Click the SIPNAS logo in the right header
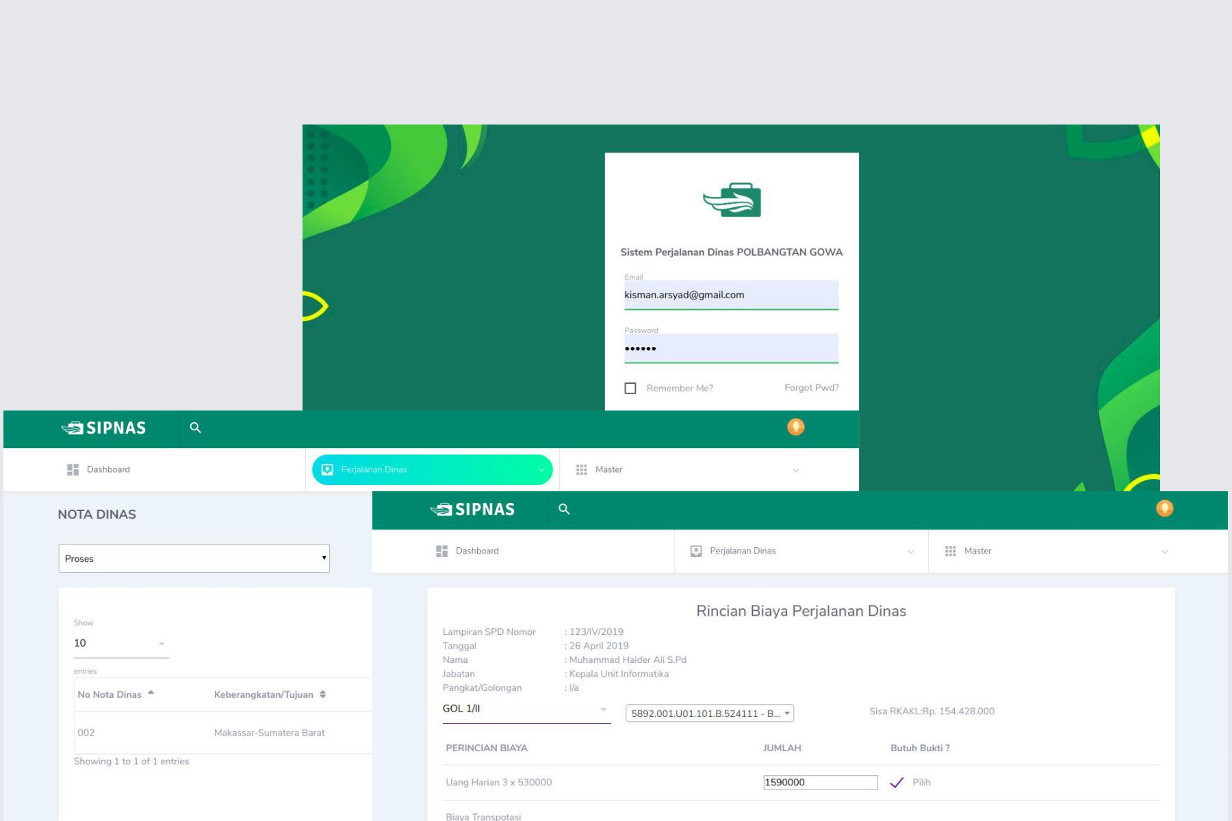Image resolution: width=1232 pixels, height=821 pixels. click(472, 510)
